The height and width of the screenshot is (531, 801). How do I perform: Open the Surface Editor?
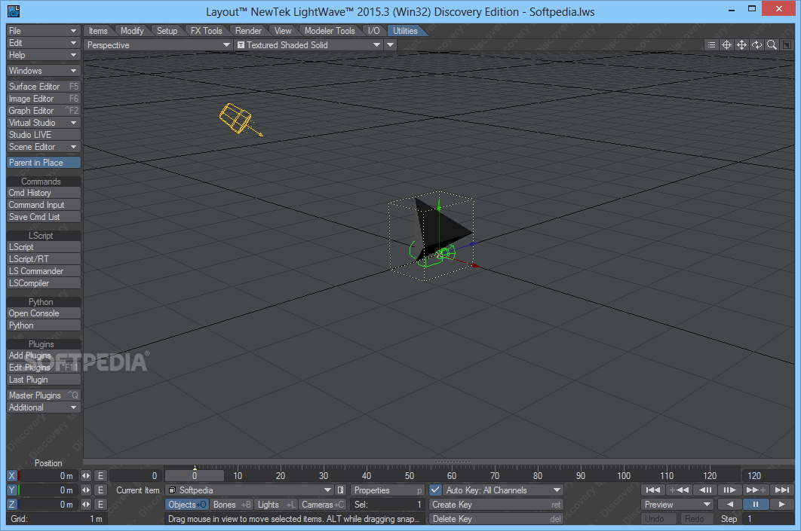[x=44, y=86]
